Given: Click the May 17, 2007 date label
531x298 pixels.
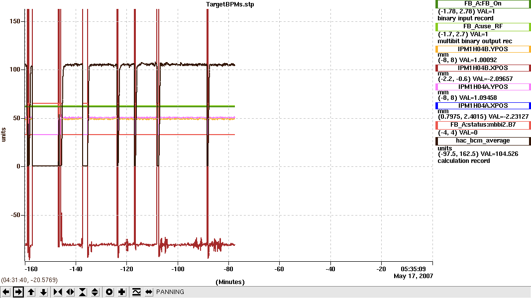Looking at the screenshot, I should pyautogui.click(x=413, y=276).
